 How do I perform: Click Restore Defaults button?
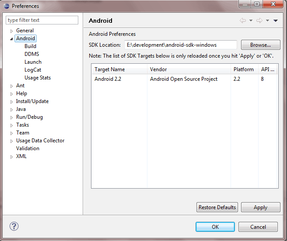[x=217, y=207]
